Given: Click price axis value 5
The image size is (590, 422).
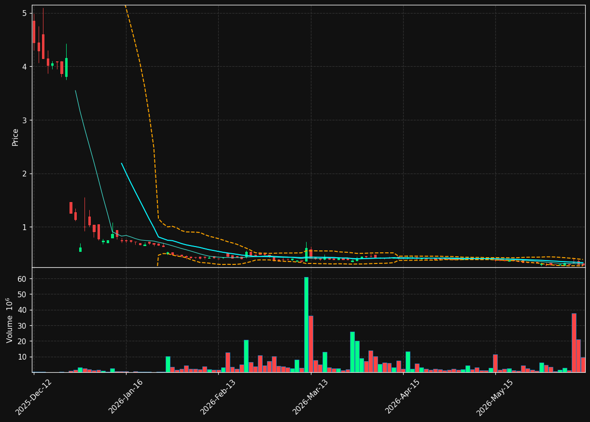Looking at the screenshot, I should point(24,13).
